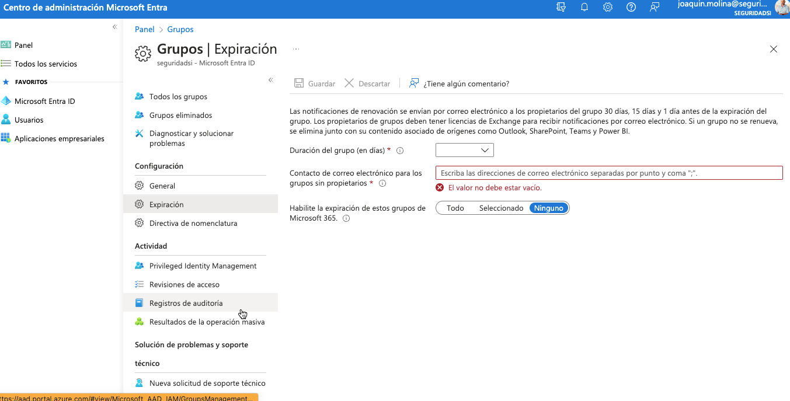Collapse the left main navigation pane
The width and height of the screenshot is (790, 401).
[x=115, y=27]
